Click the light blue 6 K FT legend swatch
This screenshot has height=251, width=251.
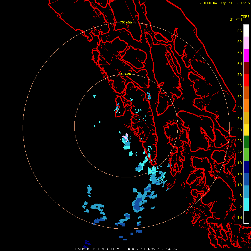246,192
